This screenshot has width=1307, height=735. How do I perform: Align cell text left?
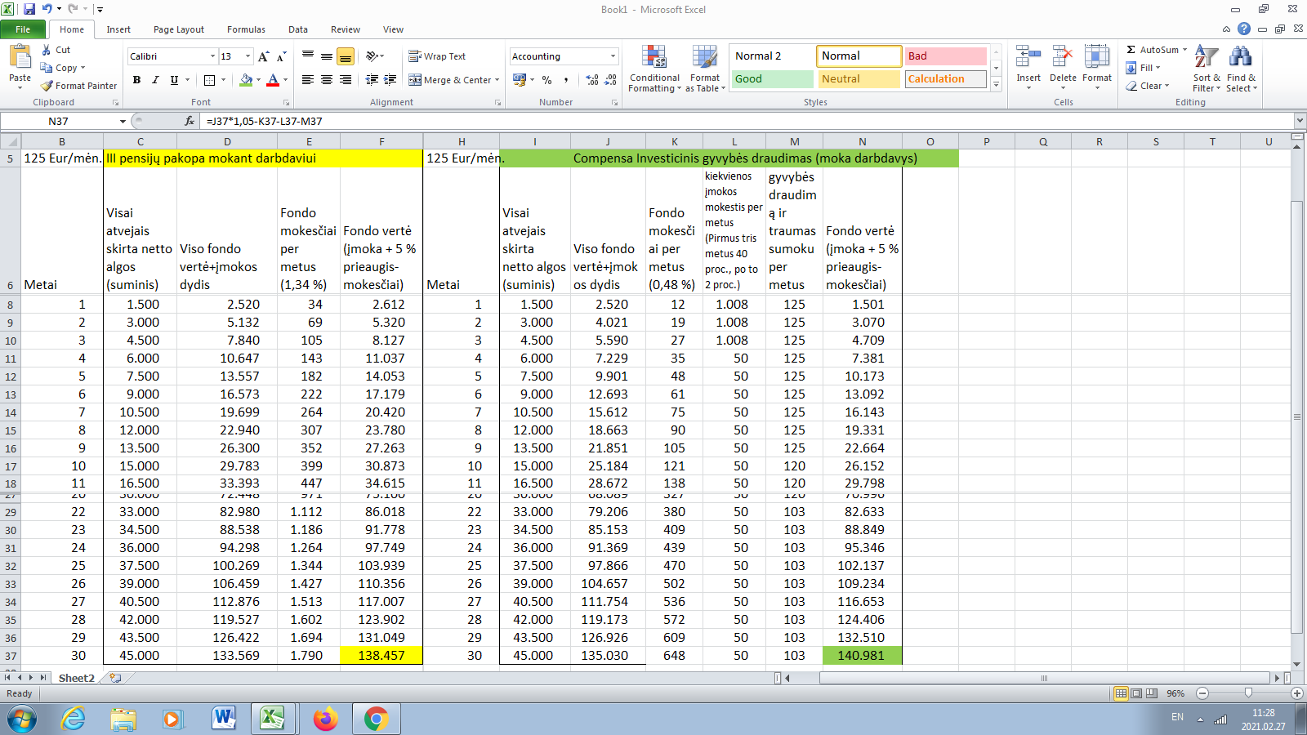coord(308,80)
